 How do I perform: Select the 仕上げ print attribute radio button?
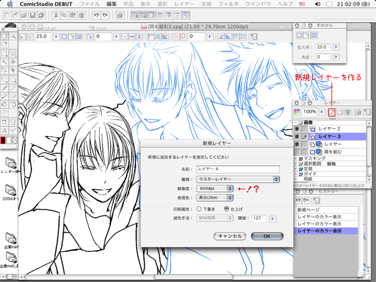227,209
